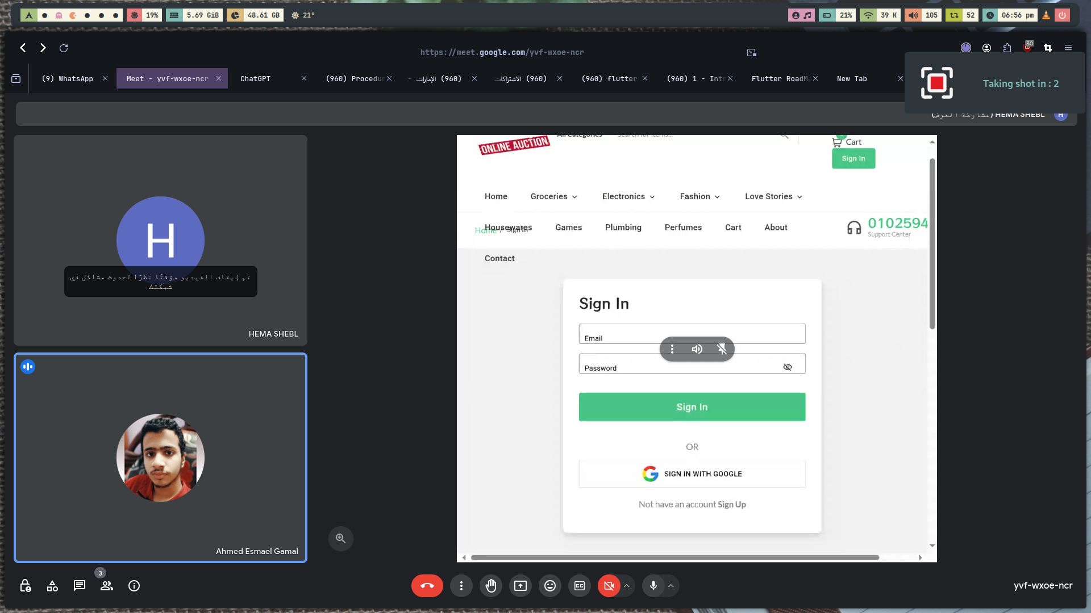
Task: Expand the microphone options arrow
Action: [x=671, y=586]
